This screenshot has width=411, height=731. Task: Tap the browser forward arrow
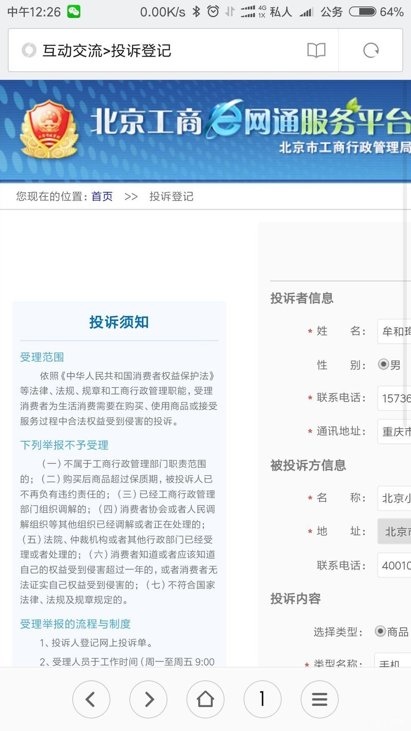148,699
